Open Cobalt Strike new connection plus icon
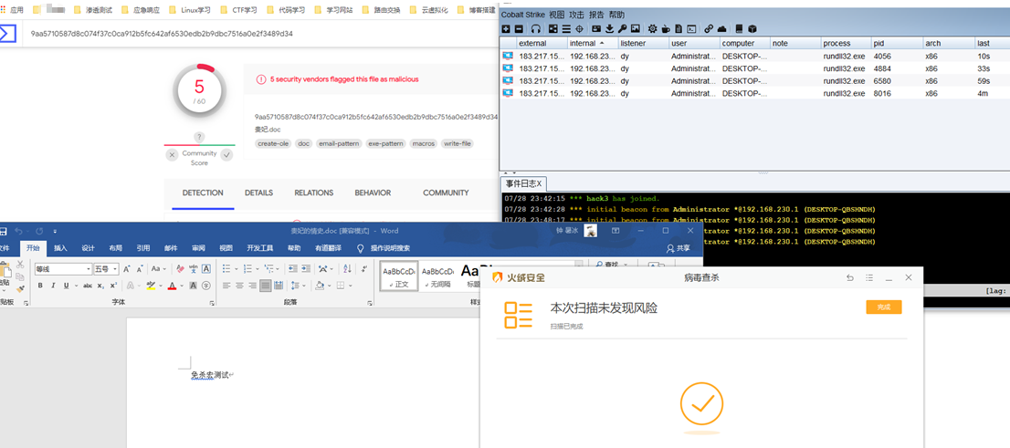 pyautogui.click(x=506, y=29)
